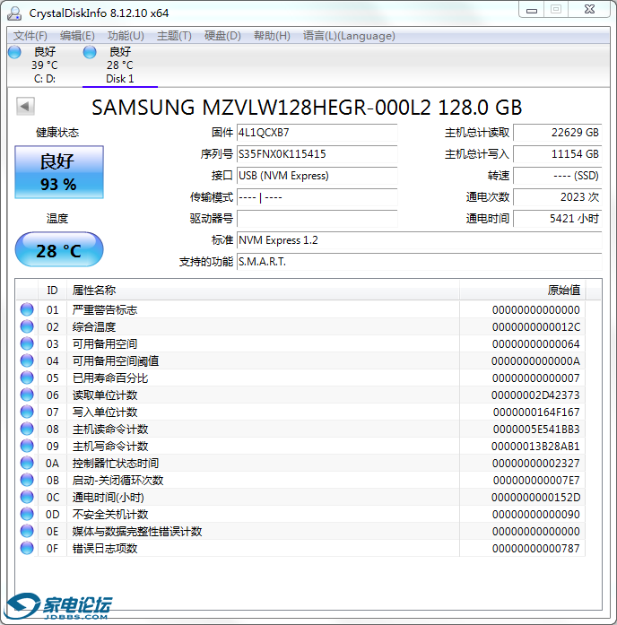
Task: Click status orb for attribute 01 严重警告标志
Action: (x=27, y=309)
